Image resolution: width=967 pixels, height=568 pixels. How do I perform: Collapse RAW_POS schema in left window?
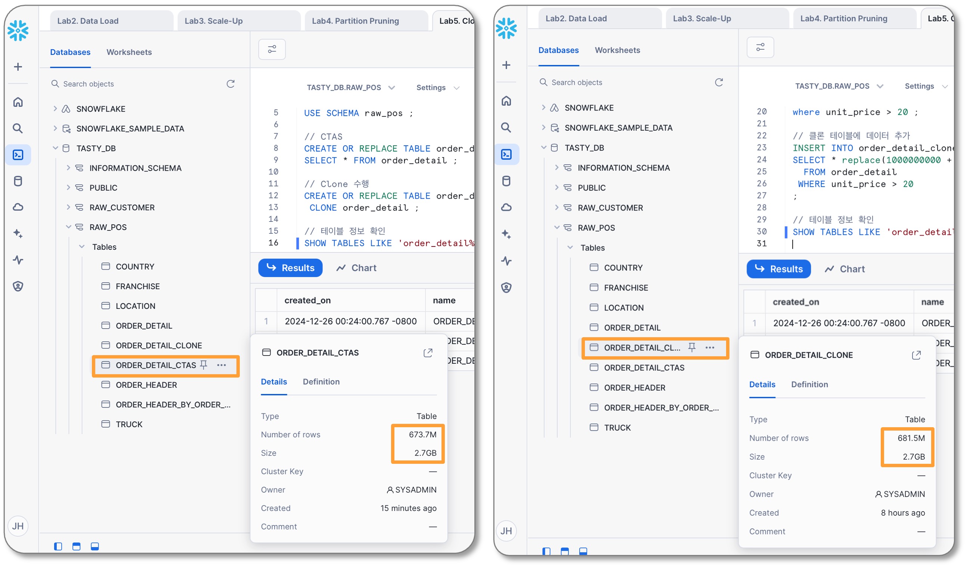[x=68, y=227]
